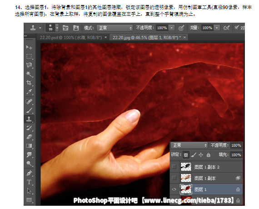Viewport: 259px width, 209px height.
Task: Toggle lock position
Action: pos(201,155)
